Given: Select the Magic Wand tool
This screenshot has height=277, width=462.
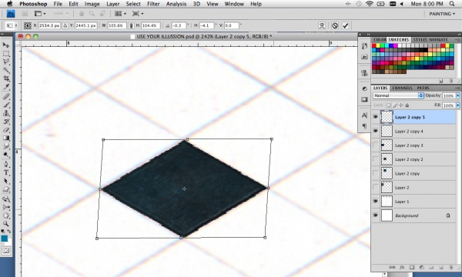Looking at the screenshot, I should click(6, 70).
